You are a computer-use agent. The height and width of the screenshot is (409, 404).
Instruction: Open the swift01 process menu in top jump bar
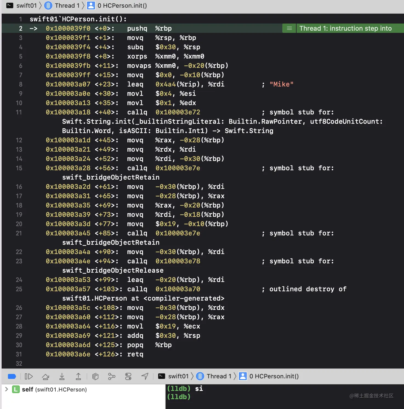(x=27, y=5)
